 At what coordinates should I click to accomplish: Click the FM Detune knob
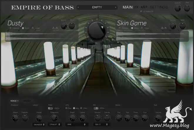coord(107,118)
